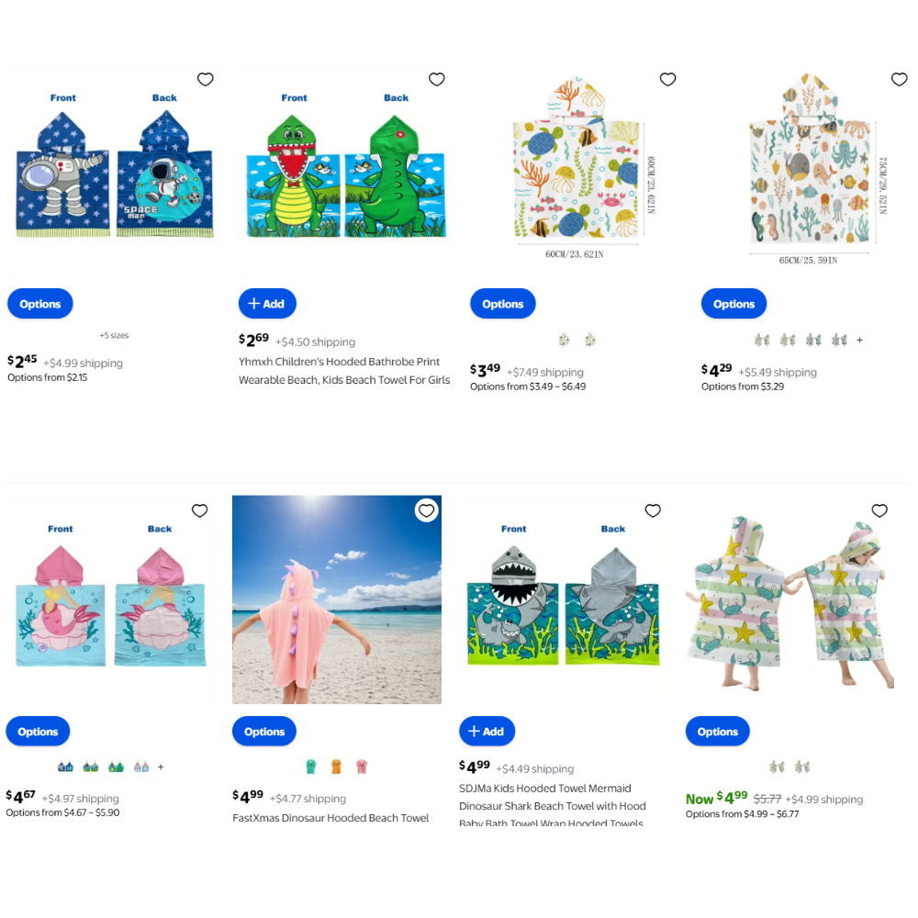The height and width of the screenshot is (918, 918).
Task: Favorite the space astronaut hooded towel
Action: coord(205,79)
